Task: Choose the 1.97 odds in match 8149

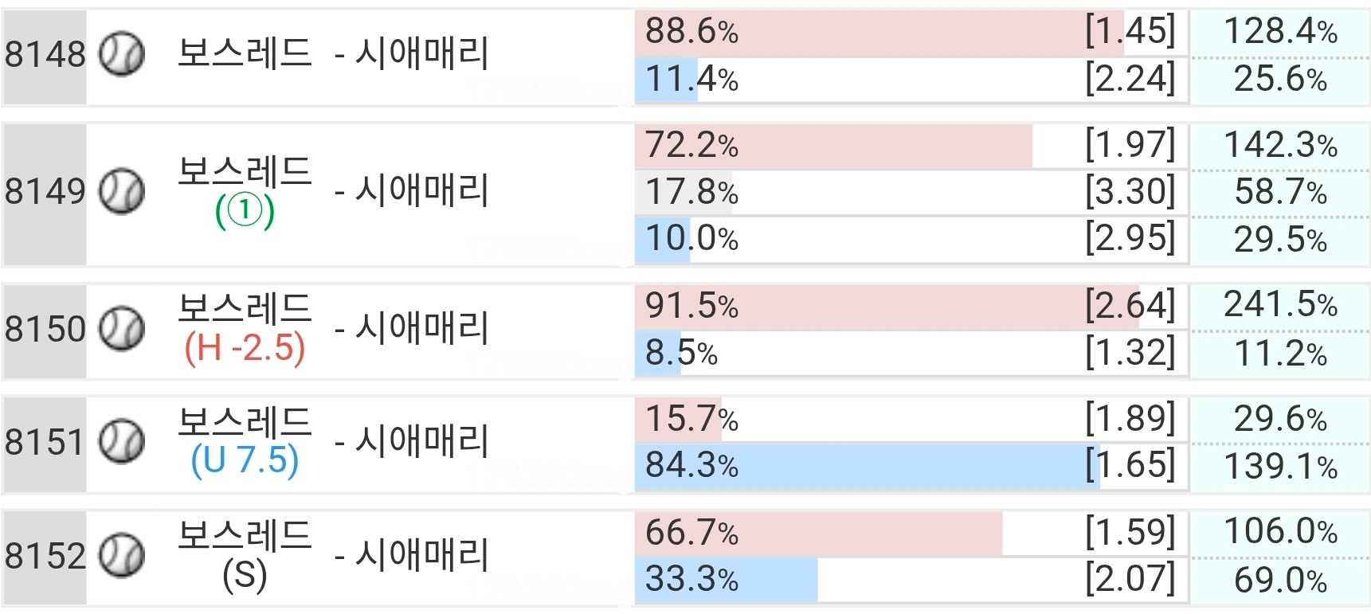Action: pos(1130,145)
